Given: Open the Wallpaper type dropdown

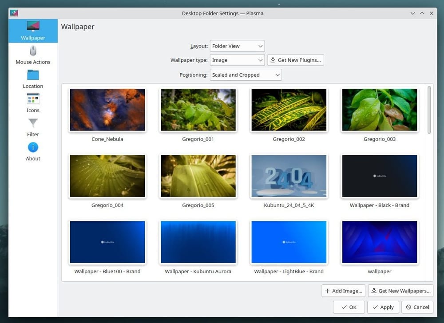Looking at the screenshot, I should [237, 60].
